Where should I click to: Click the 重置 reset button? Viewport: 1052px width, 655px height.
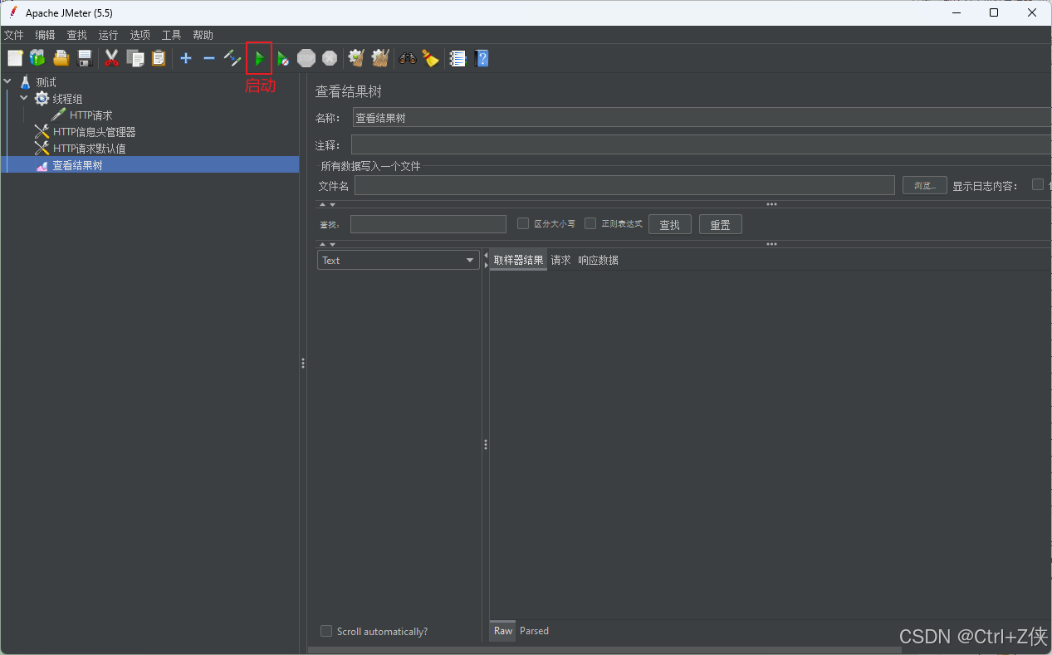(x=721, y=224)
